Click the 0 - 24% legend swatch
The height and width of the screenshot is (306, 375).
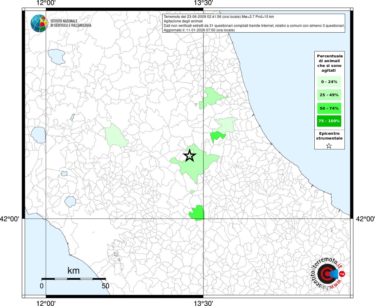pyautogui.click(x=329, y=82)
